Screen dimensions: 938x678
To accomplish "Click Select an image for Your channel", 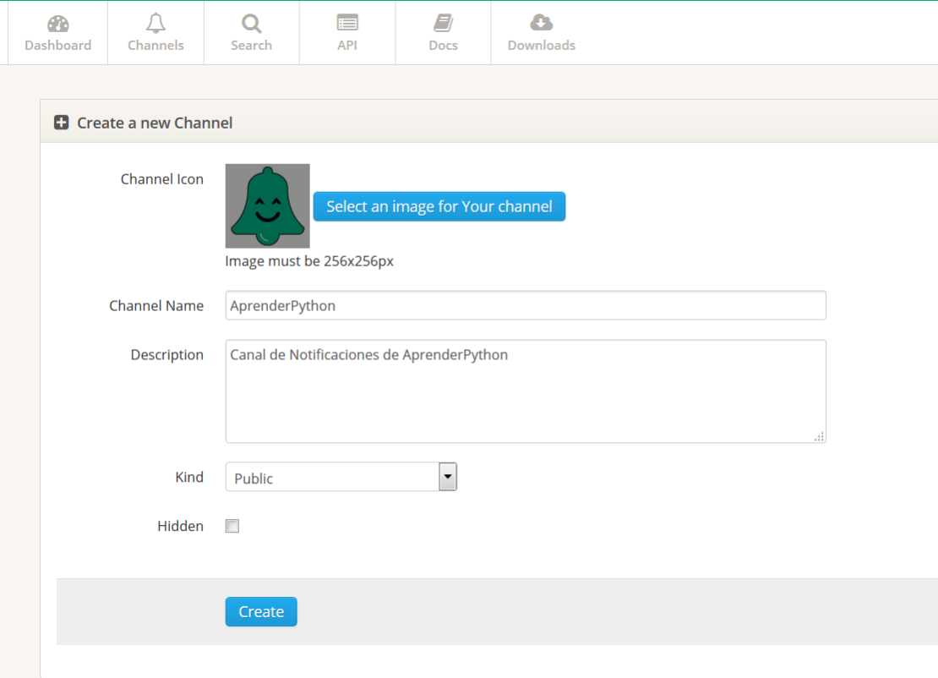I will 439,206.
